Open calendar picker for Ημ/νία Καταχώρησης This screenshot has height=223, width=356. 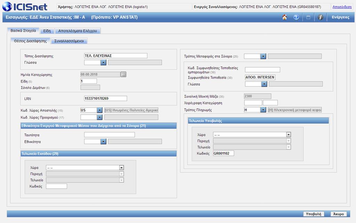pyautogui.click(x=123, y=74)
